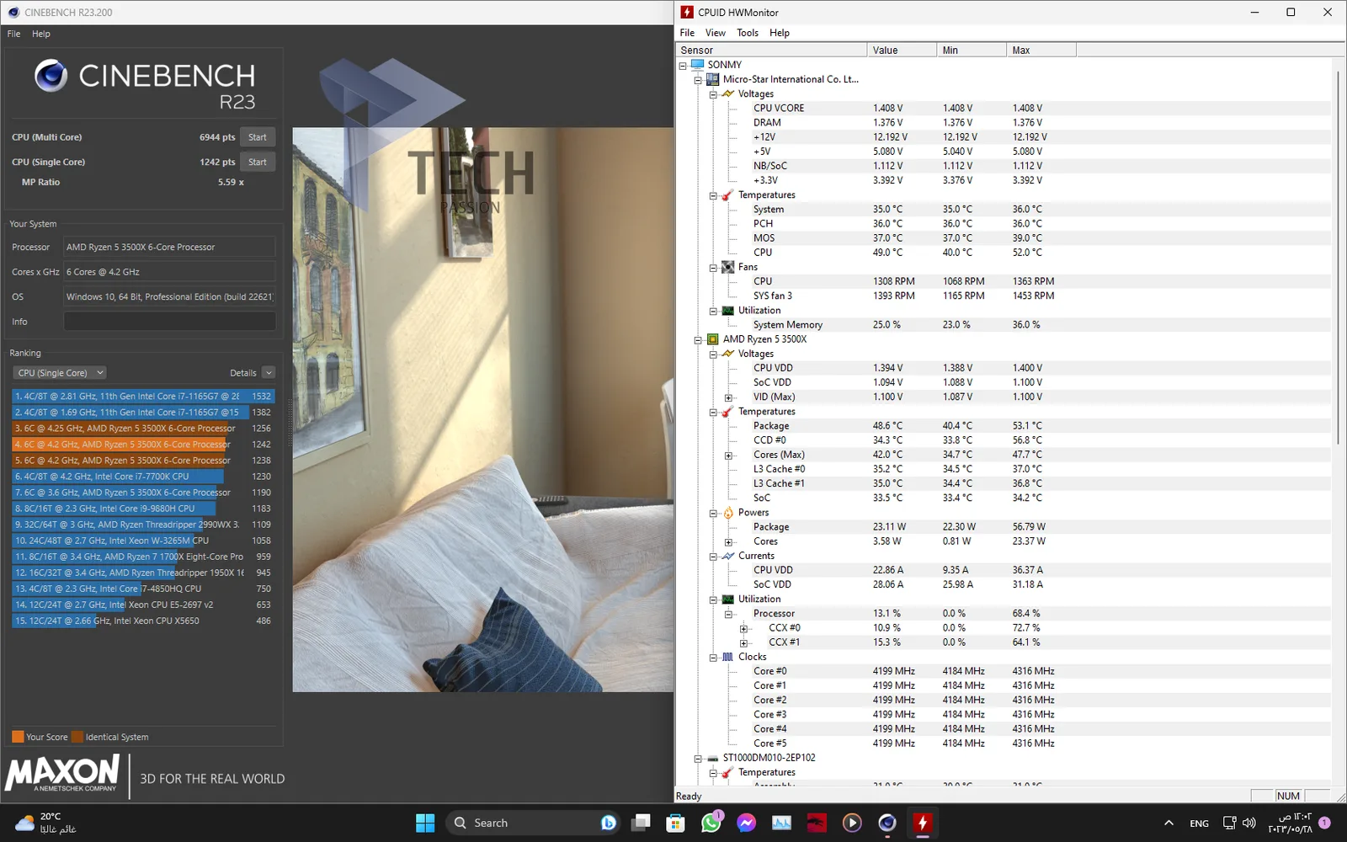The height and width of the screenshot is (842, 1347).
Task: Open Windows Start menu
Action: (425, 823)
